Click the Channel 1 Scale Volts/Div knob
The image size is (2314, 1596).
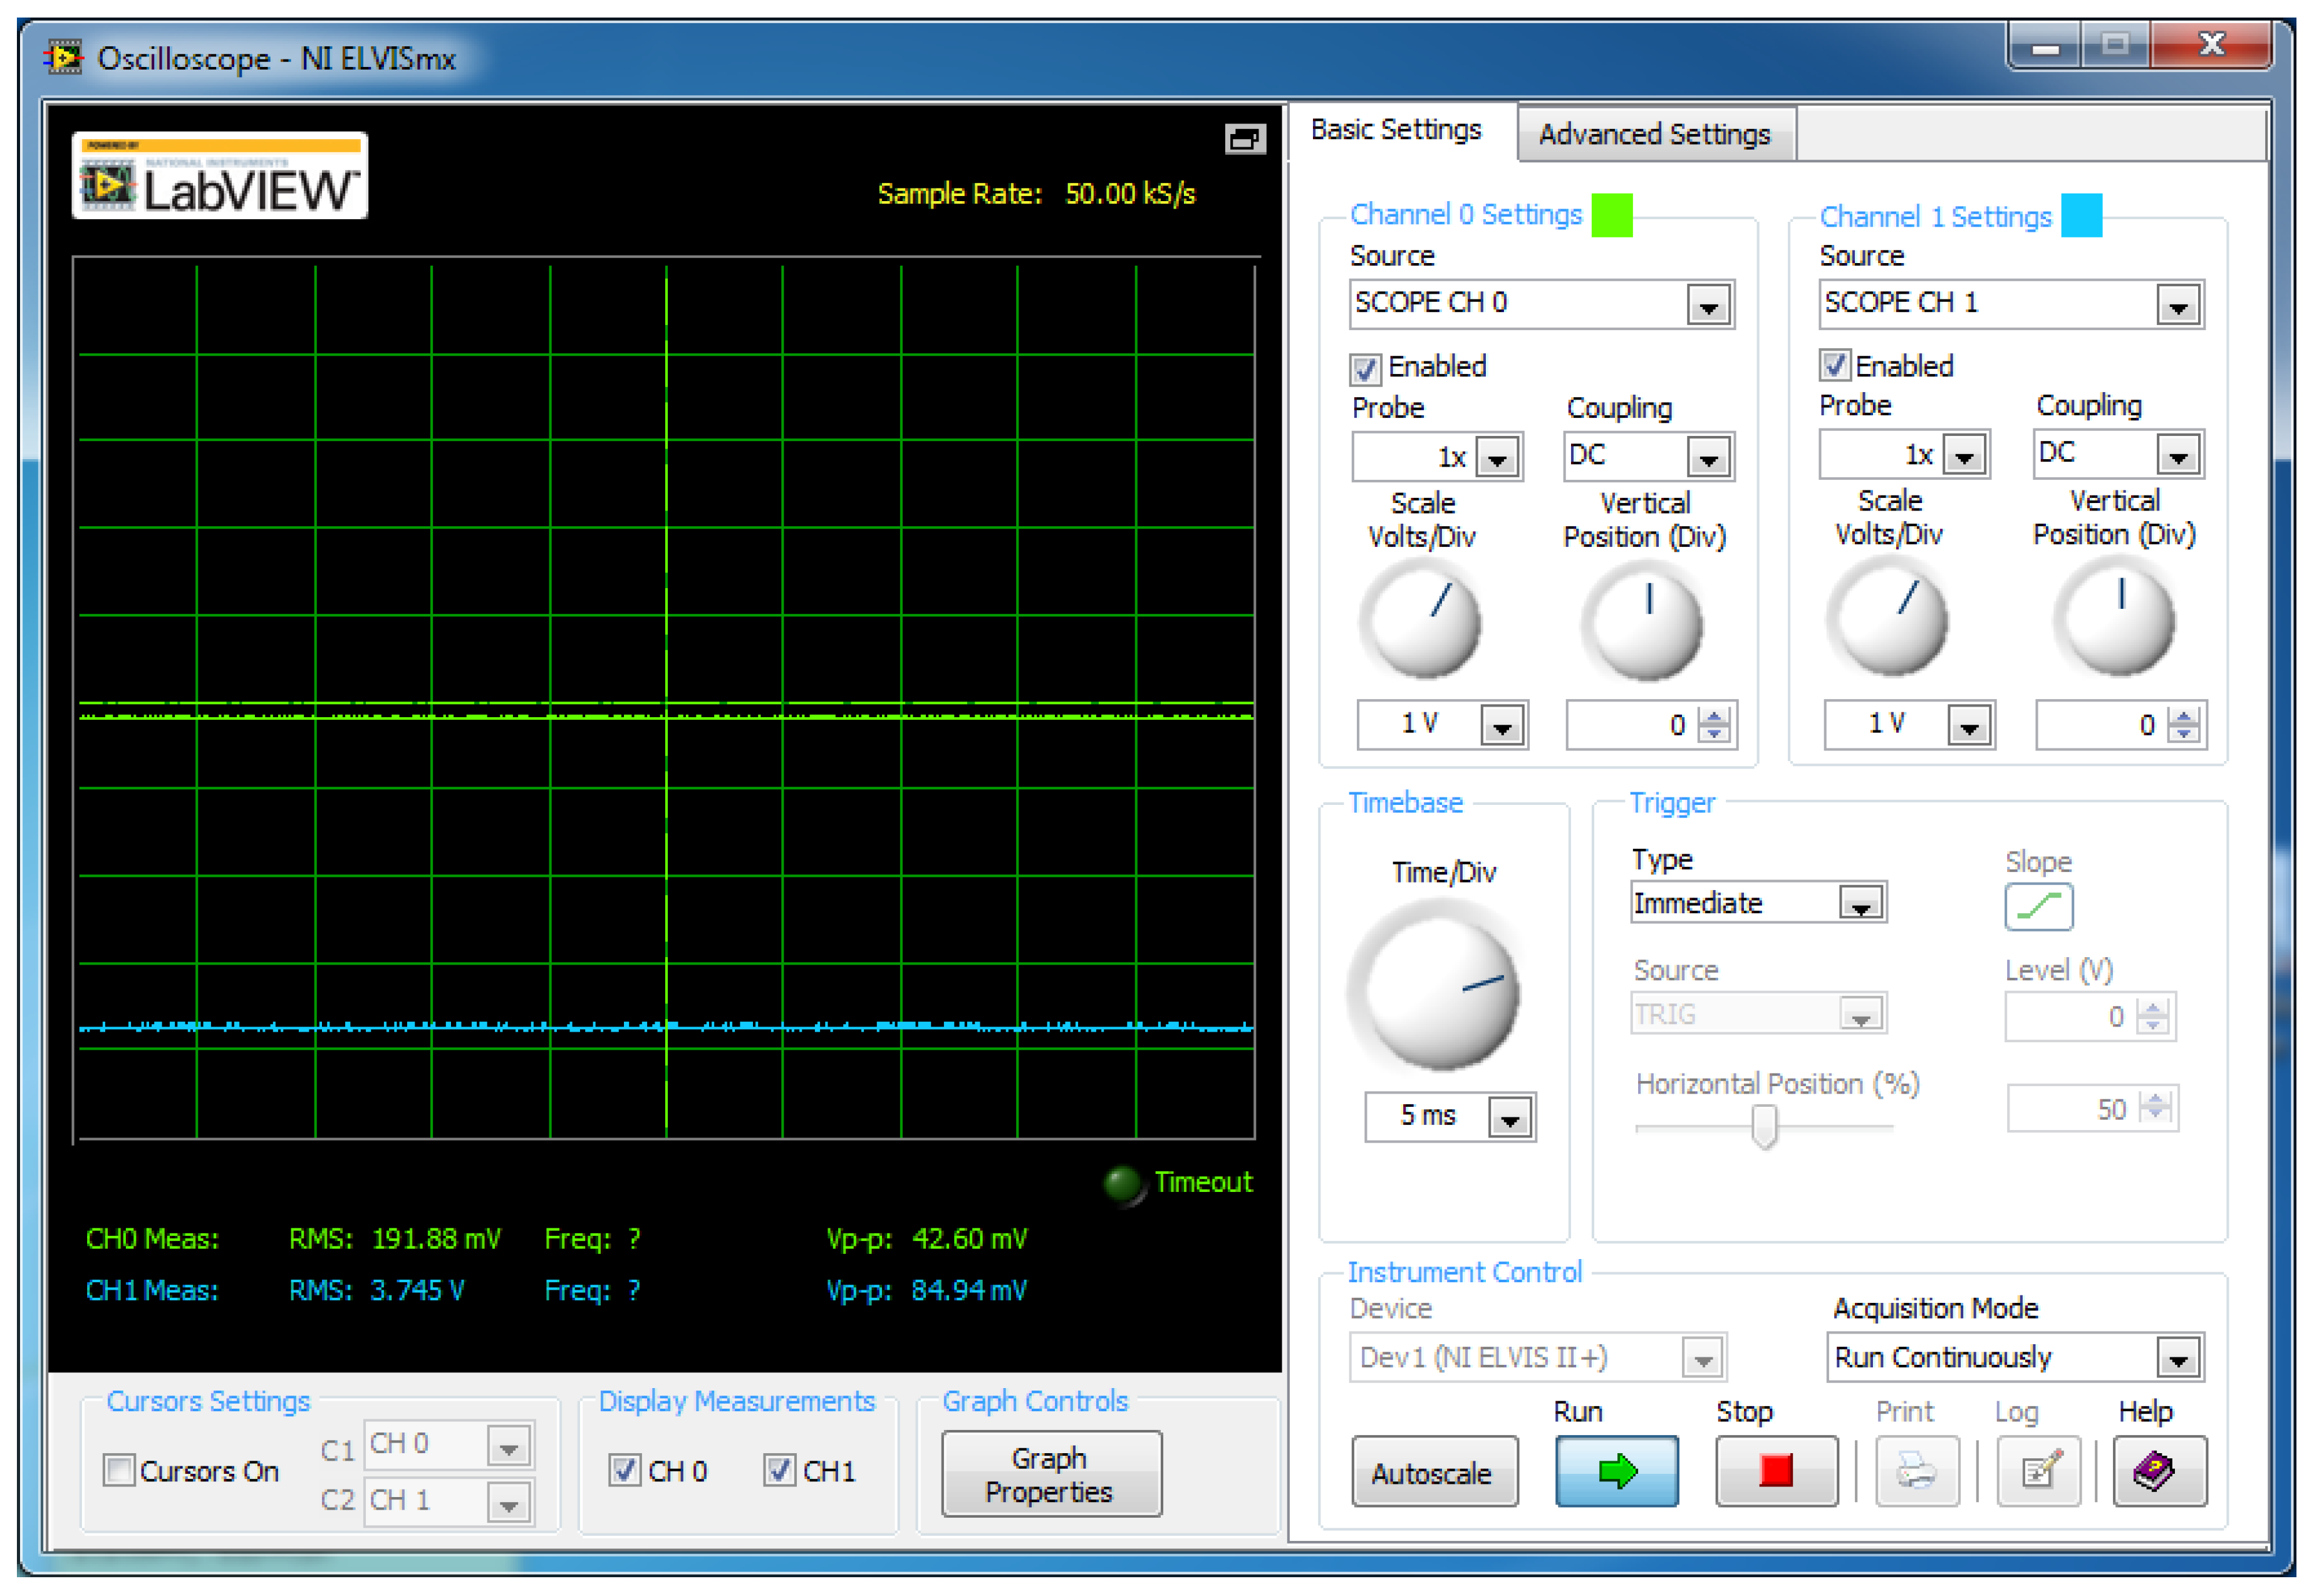click(1888, 618)
